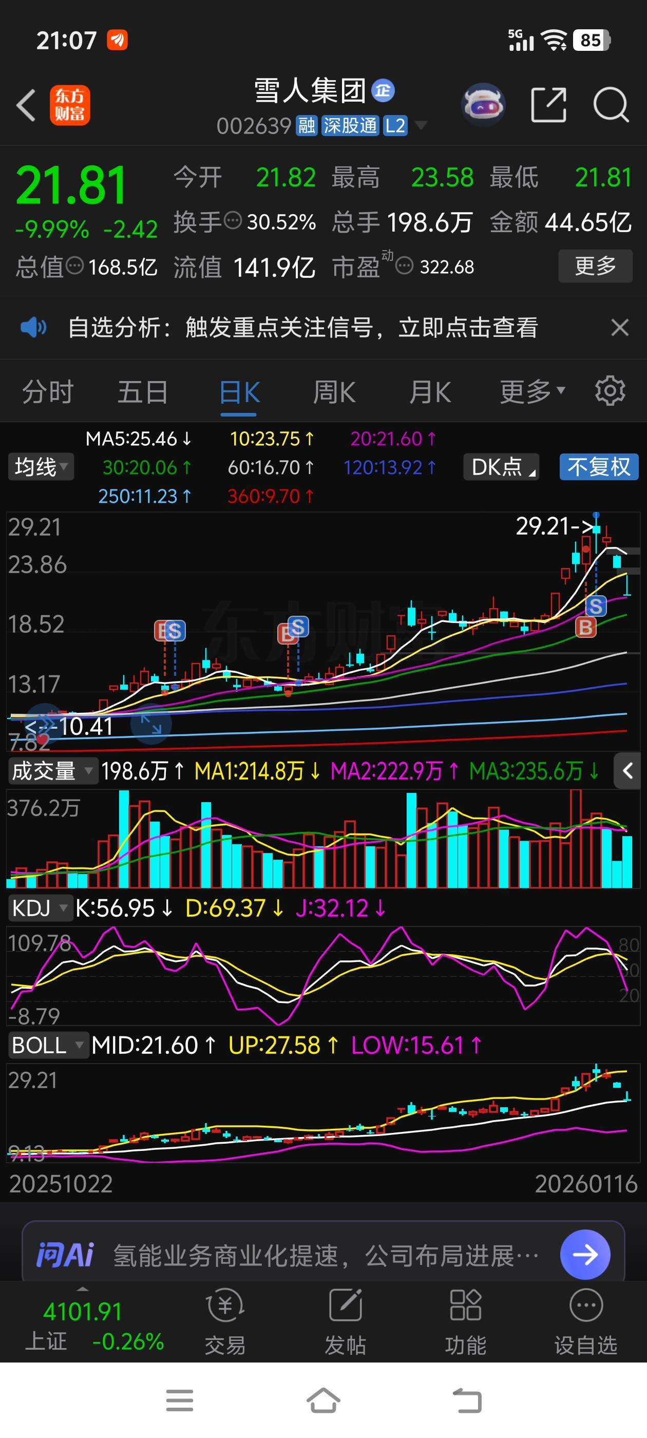This screenshot has height=1438, width=647.
Task: Open the 功能 functions icon
Action: pos(466,1321)
